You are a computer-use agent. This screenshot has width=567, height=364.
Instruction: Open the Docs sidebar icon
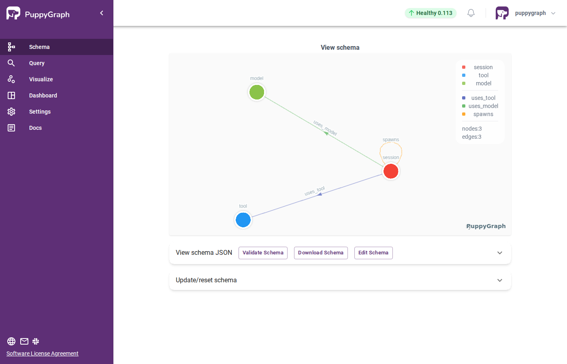(11, 127)
